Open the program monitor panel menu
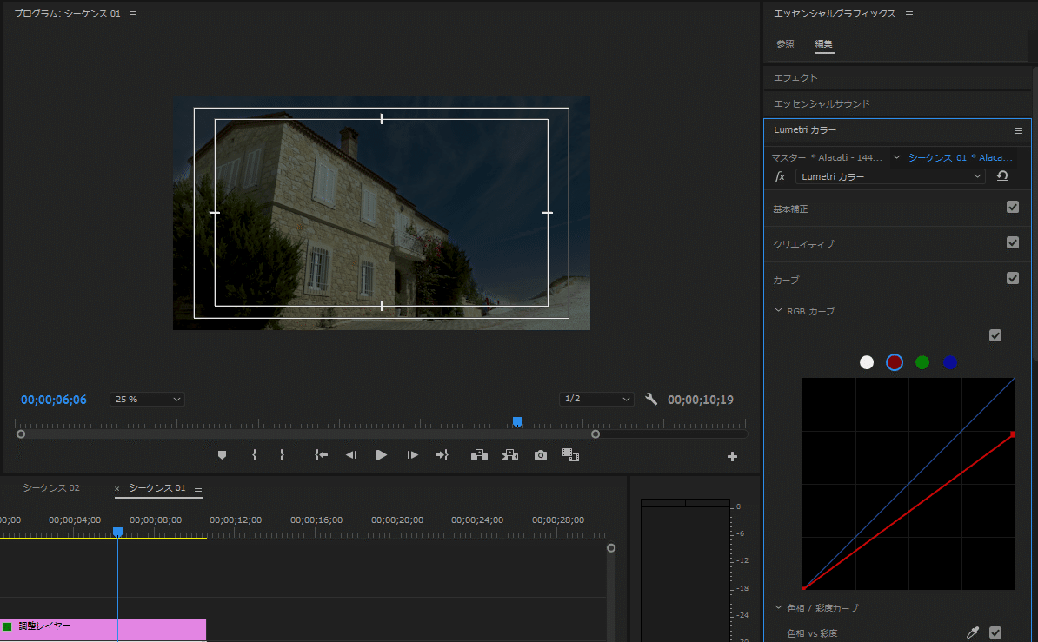The height and width of the screenshot is (642, 1038). [133, 14]
